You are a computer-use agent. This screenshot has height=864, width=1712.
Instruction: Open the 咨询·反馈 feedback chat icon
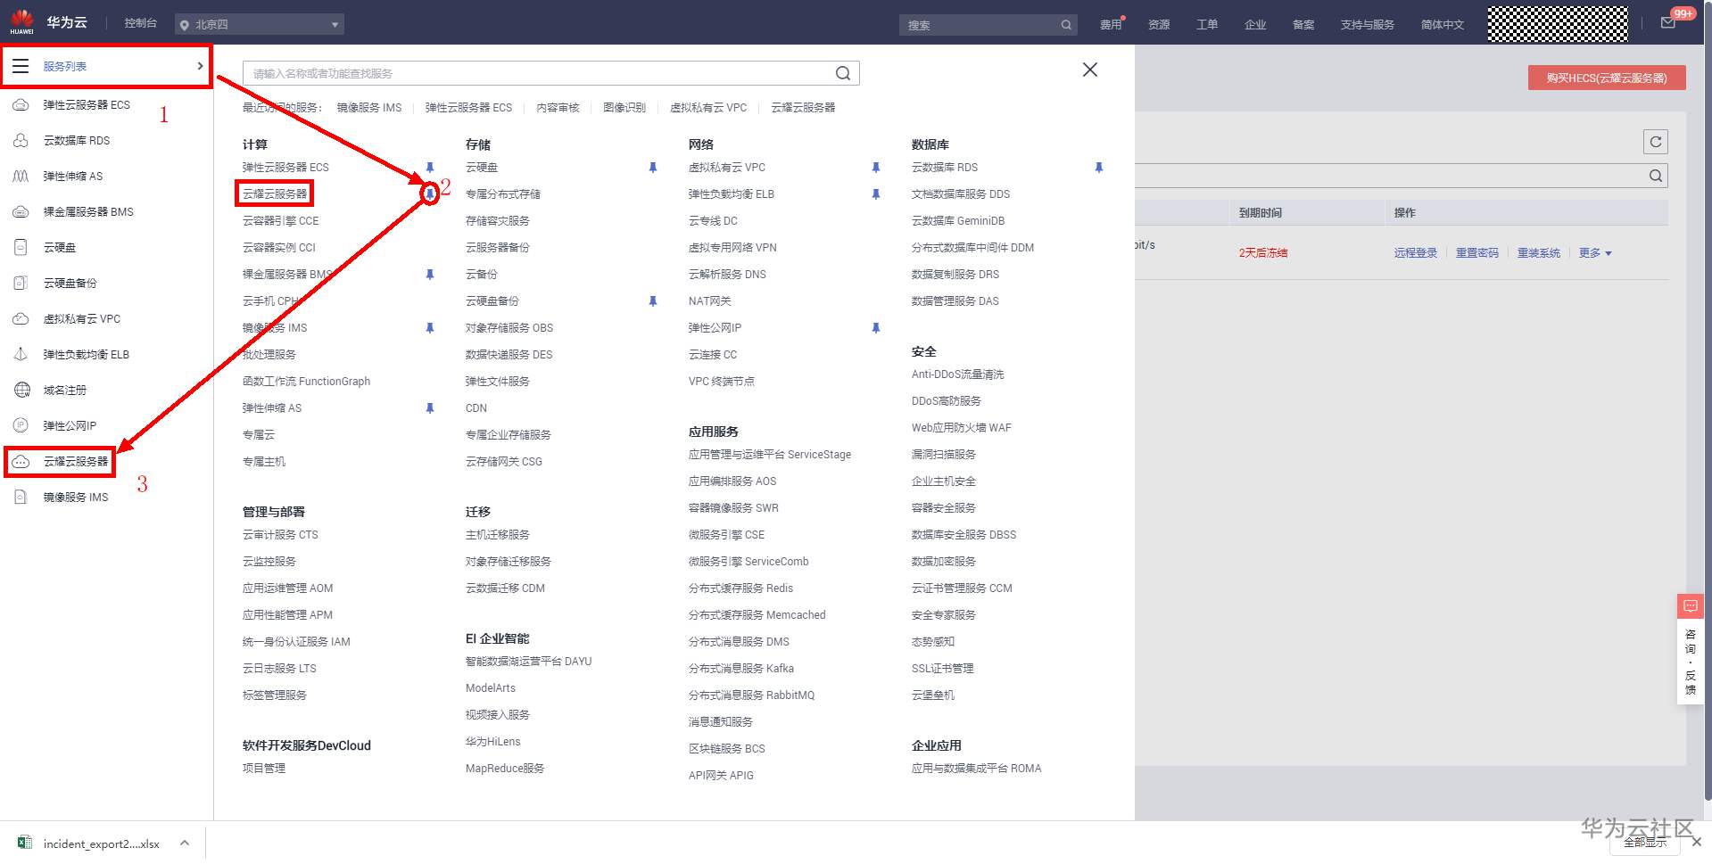[1691, 606]
